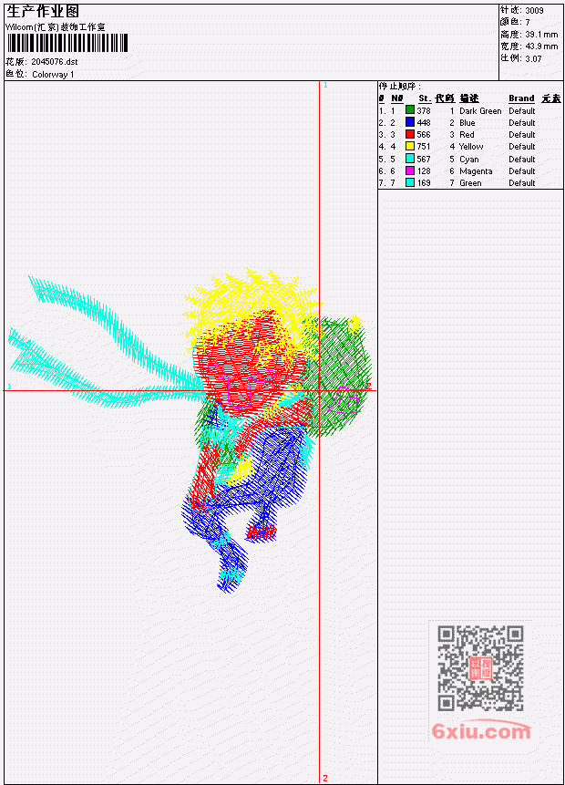Click stitch count '378' in Dark Green row
The width and height of the screenshot is (565, 785).
point(424,110)
